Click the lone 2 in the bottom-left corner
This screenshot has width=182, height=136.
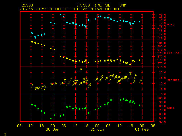5,134
